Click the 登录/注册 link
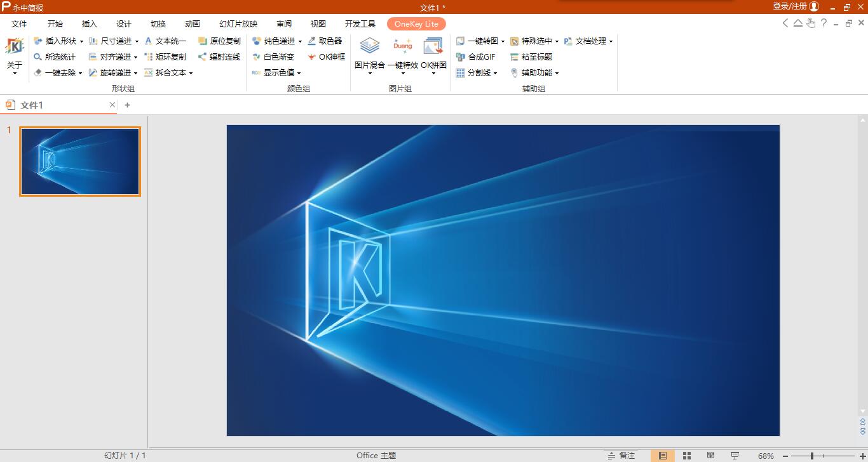The image size is (868, 462). coord(790,6)
